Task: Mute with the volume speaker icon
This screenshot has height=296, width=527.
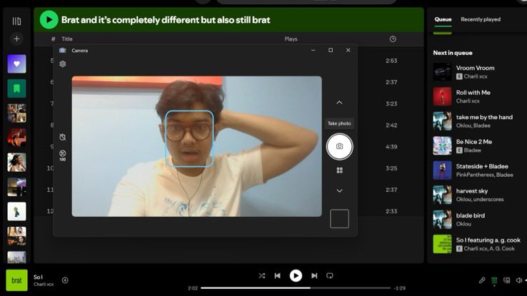Action: point(519,280)
